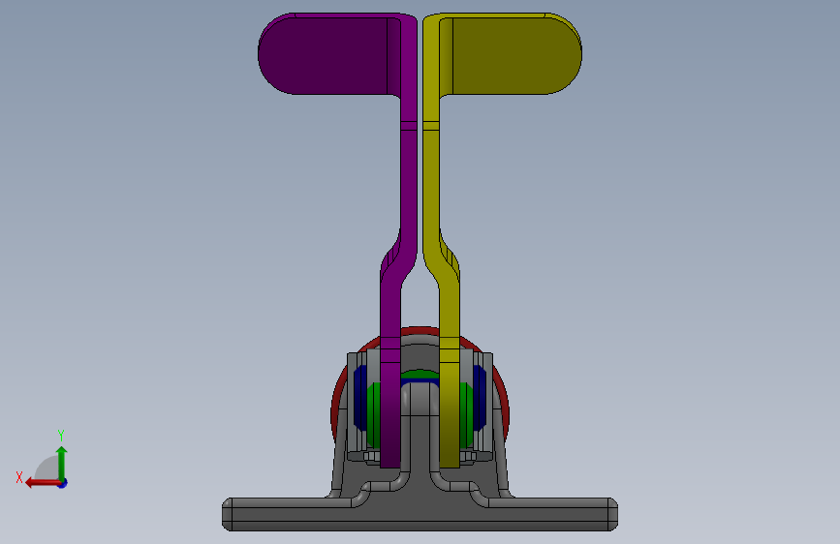Pick the gray base plate of the model
The width and height of the screenshot is (840, 544).
420,515
